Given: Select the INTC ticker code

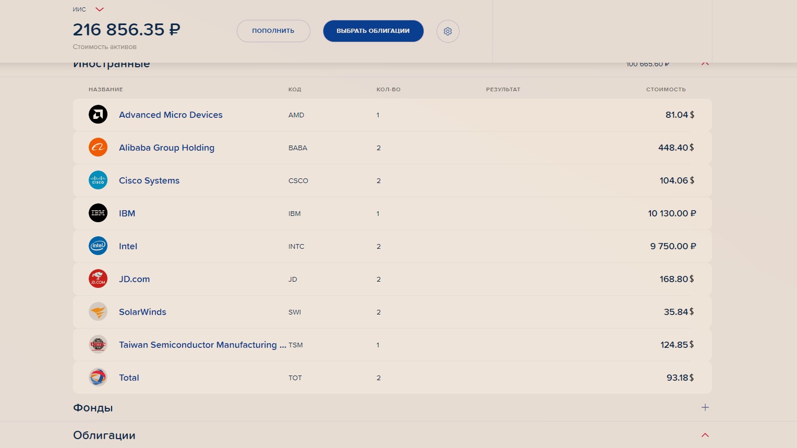Looking at the screenshot, I should pyautogui.click(x=296, y=246).
